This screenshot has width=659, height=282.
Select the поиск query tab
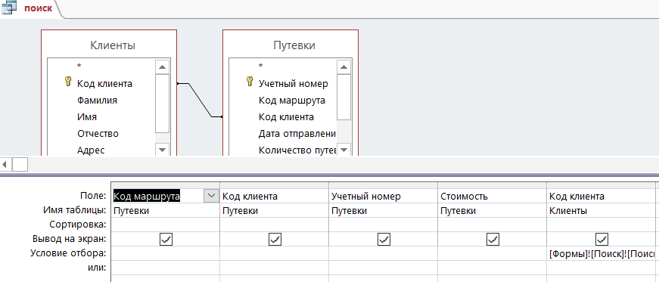click(39, 8)
